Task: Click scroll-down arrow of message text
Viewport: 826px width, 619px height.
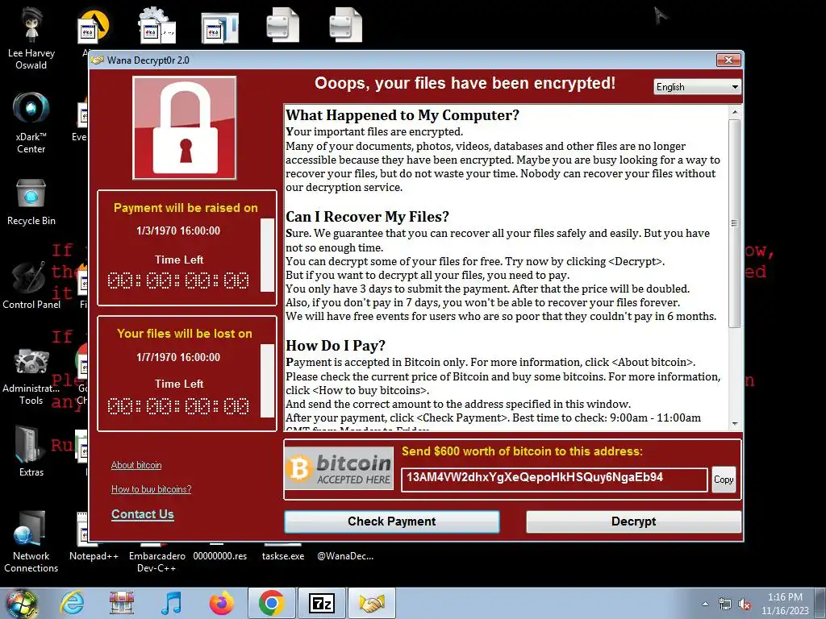Action: pyautogui.click(x=735, y=424)
